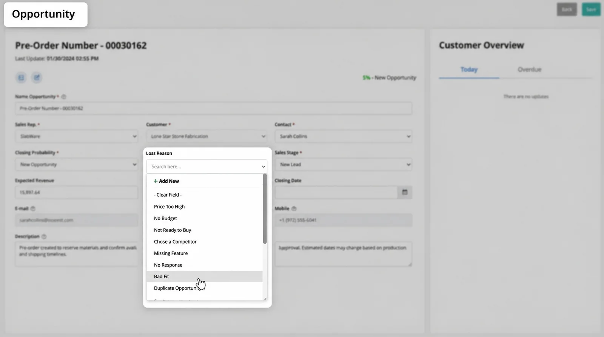Click the list view icon under Pre-Order Number

click(21, 78)
